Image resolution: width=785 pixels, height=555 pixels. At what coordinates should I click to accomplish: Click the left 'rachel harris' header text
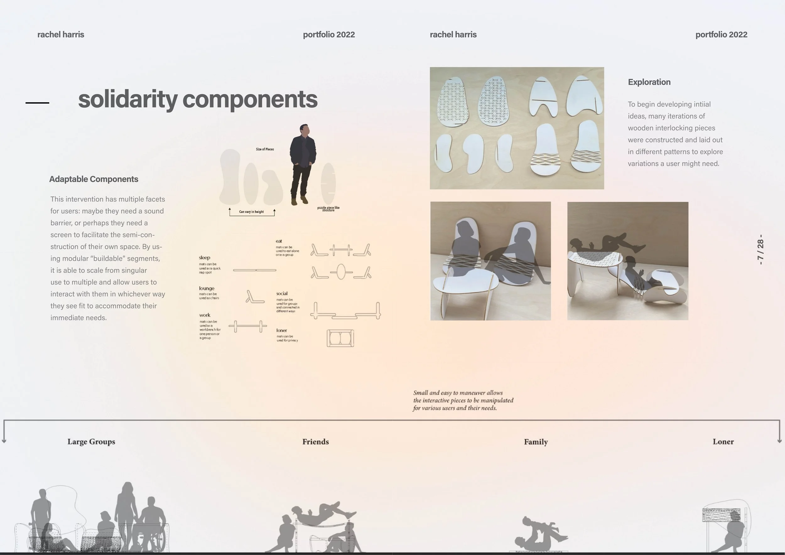point(61,35)
